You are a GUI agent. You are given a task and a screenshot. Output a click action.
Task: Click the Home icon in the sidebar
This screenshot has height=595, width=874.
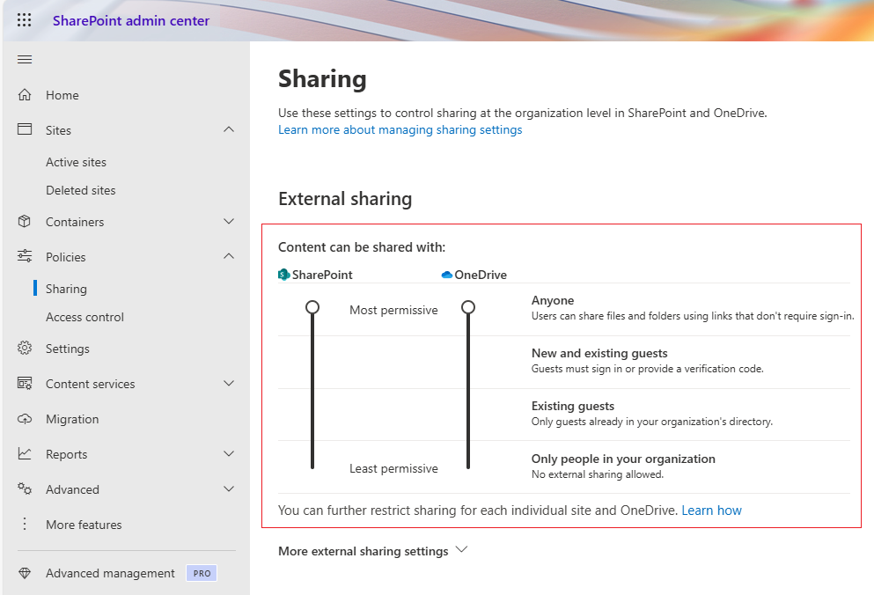26,94
